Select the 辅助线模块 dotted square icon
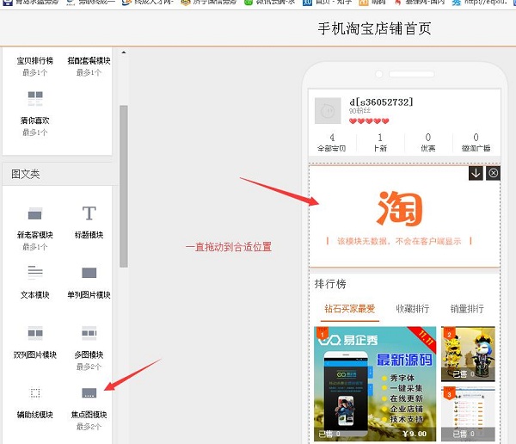 click(x=35, y=393)
